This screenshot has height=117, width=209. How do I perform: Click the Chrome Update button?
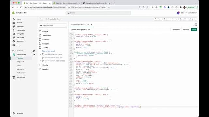[x=192, y=7]
